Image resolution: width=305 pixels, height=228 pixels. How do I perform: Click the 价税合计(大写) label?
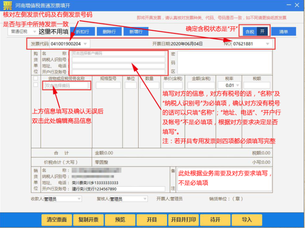coord(61,162)
